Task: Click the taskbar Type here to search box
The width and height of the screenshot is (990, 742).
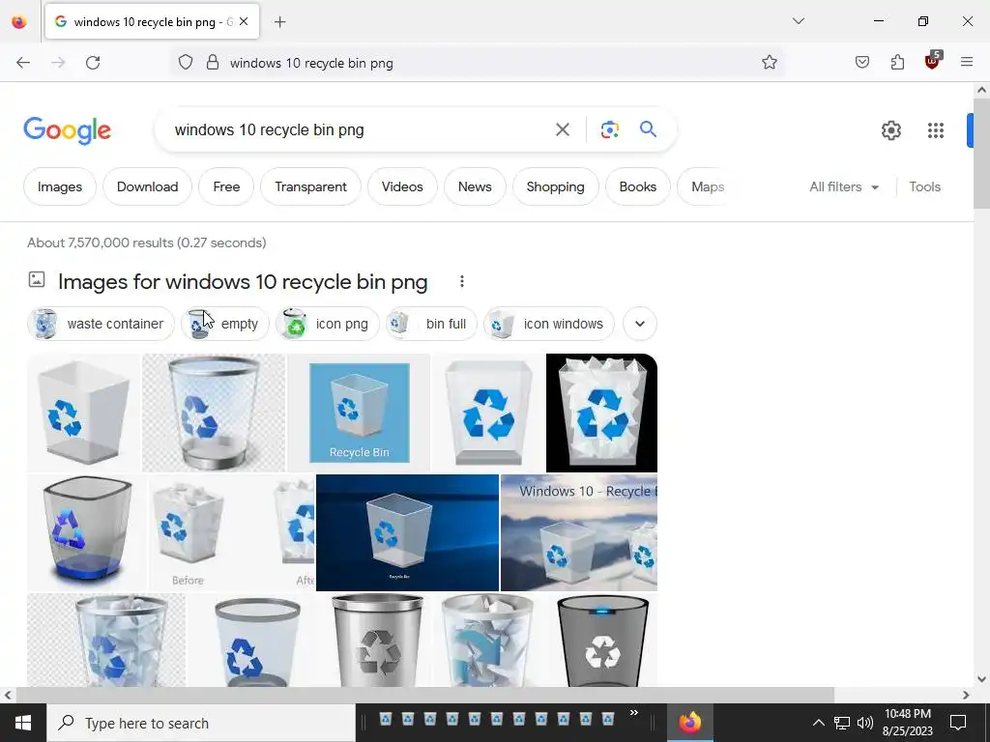Action: (201, 723)
